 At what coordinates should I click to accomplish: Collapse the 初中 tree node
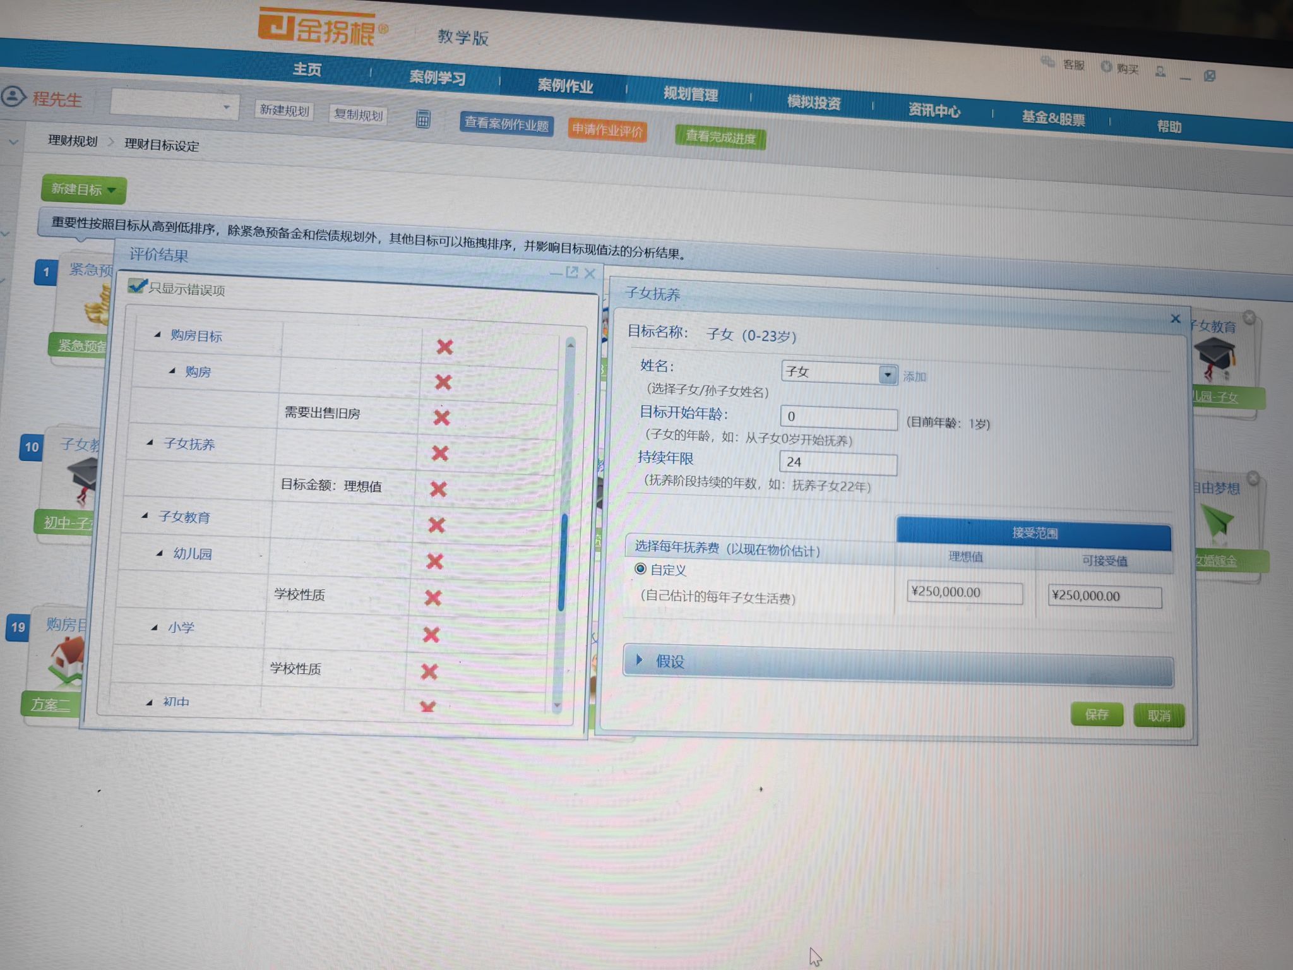(150, 702)
